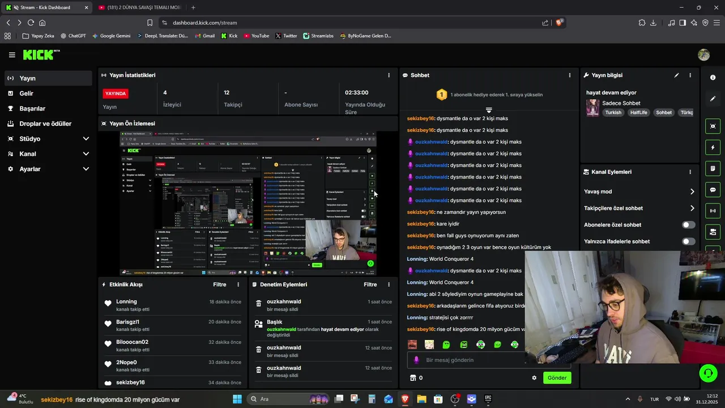Open Droplar ve ödüller sidebar item
Viewport: 725px width, 408px height.
point(48,124)
